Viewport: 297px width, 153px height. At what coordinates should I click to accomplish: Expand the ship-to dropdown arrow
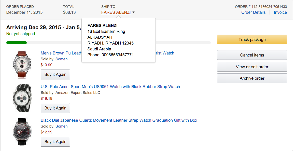click(134, 12)
